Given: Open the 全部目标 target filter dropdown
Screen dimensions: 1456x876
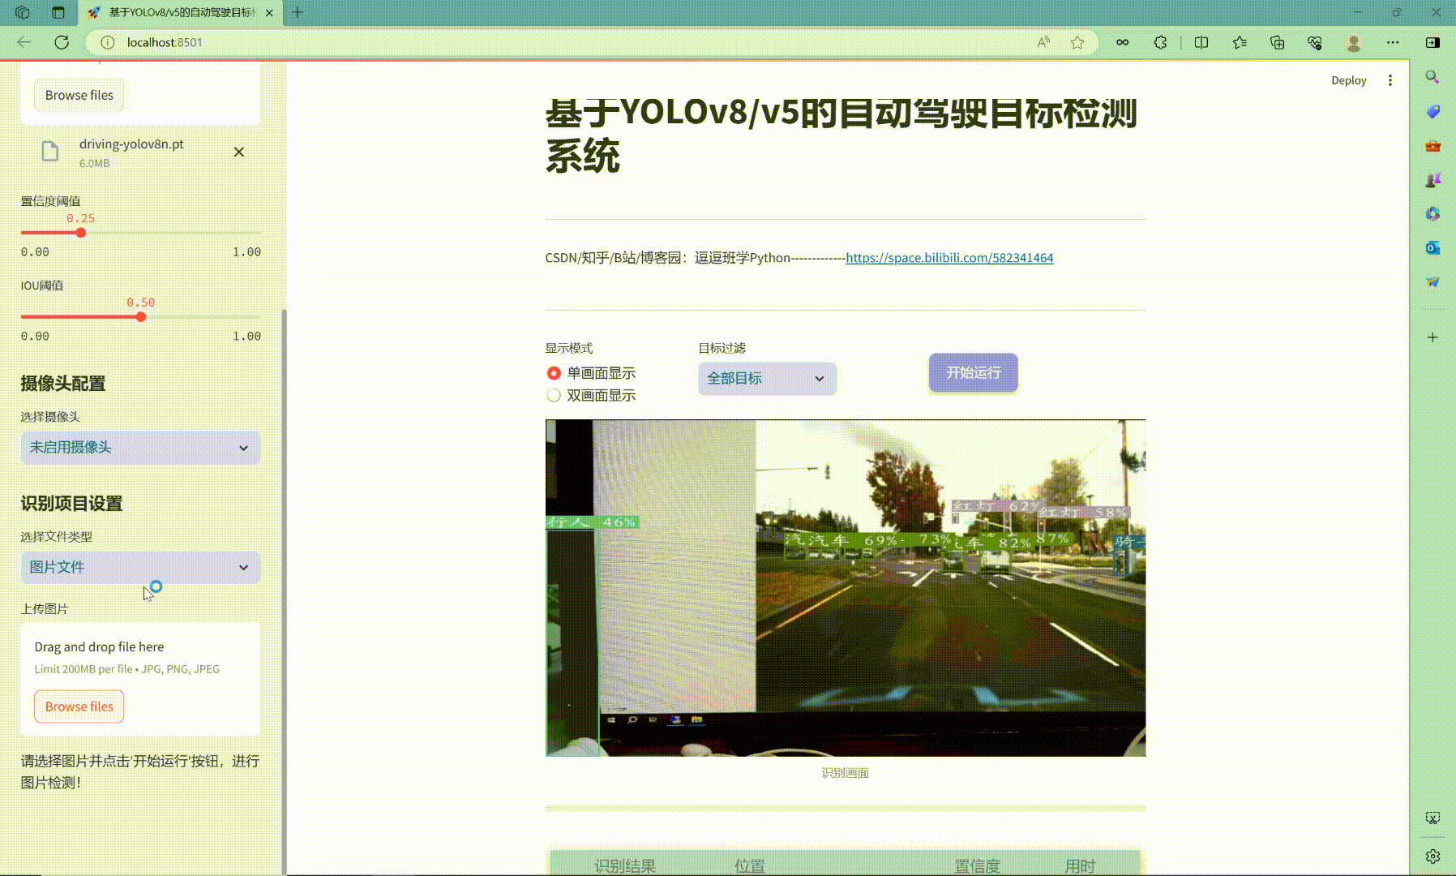Looking at the screenshot, I should (x=765, y=378).
